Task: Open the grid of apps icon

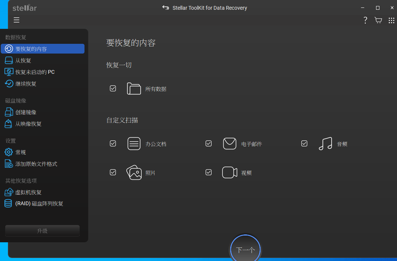Action: pos(391,20)
